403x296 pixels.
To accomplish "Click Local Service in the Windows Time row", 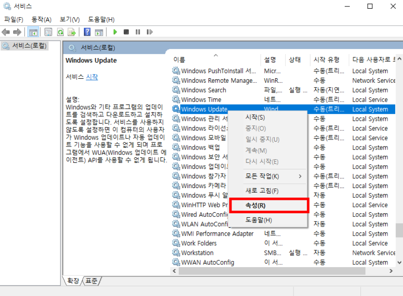I will [370, 100].
